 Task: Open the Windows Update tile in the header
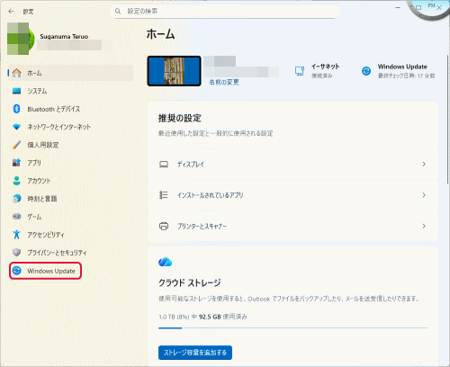pyautogui.click(x=398, y=71)
